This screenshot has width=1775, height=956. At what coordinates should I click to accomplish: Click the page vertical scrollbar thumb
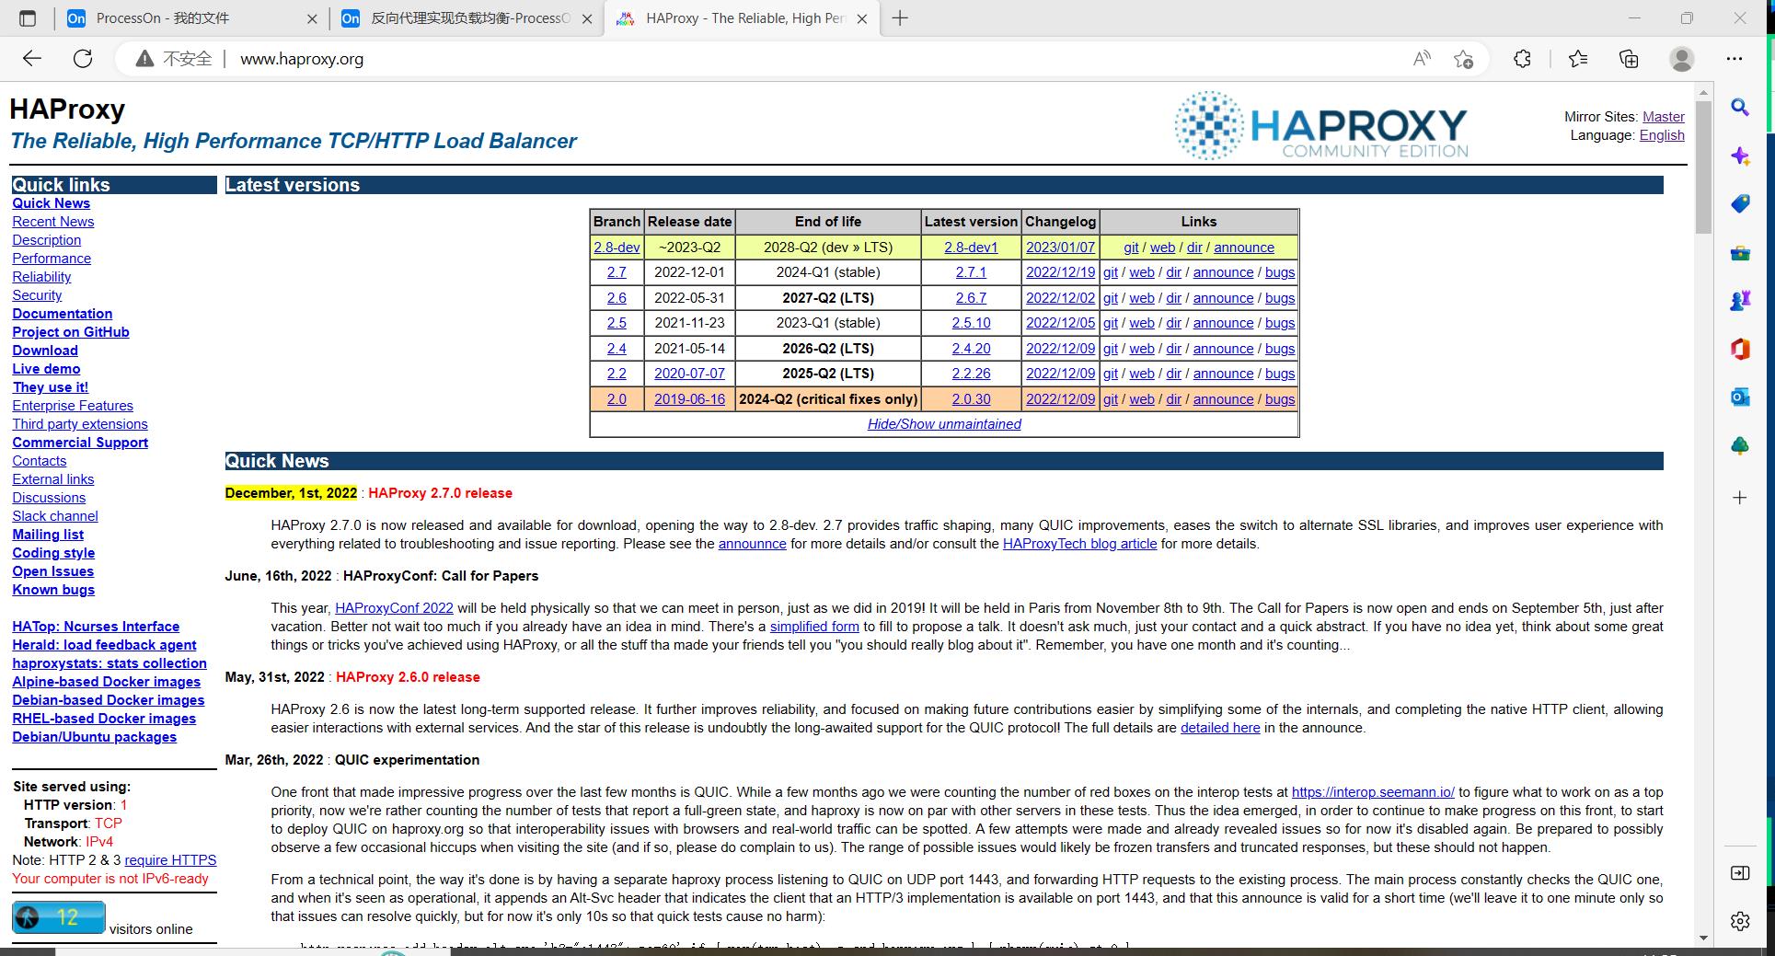1703,166
